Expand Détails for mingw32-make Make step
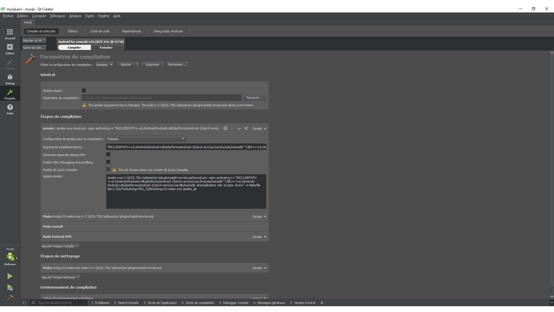This screenshot has width=554, height=312. 259,217
